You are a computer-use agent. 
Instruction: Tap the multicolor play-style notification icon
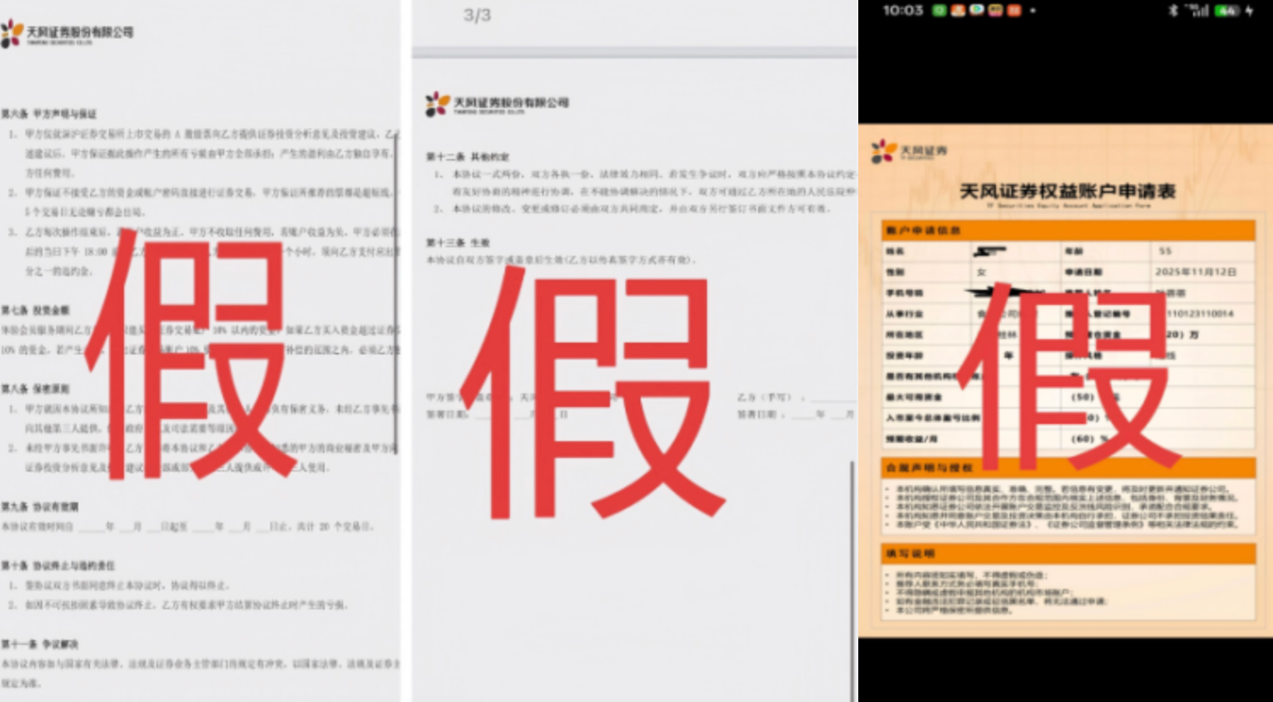point(976,11)
